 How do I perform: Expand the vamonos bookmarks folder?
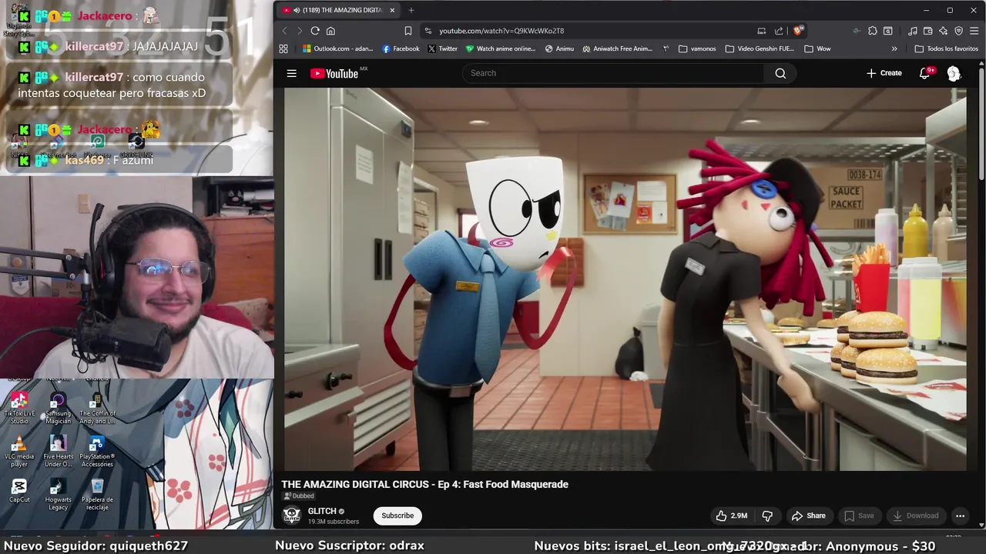pos(697,48)
